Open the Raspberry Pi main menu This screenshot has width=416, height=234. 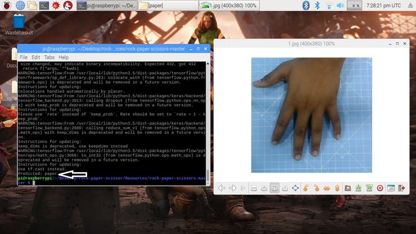[x=7, y=5]
